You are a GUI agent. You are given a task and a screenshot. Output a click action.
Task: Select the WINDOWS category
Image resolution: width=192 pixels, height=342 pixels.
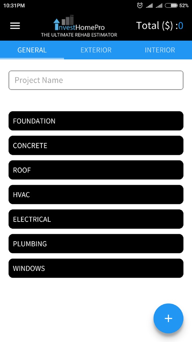[96, 268]
